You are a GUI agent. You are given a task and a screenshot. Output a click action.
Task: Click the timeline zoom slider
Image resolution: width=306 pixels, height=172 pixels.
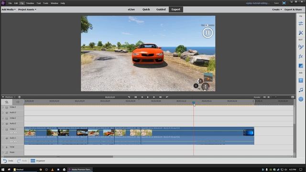tap(281, 97)
